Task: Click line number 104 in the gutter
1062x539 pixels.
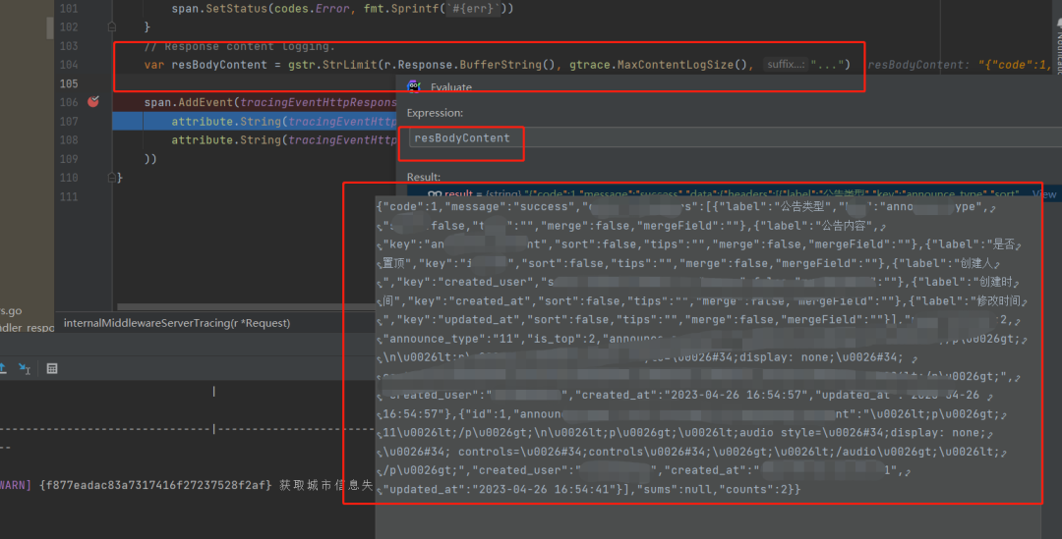Action: (69, 64)
